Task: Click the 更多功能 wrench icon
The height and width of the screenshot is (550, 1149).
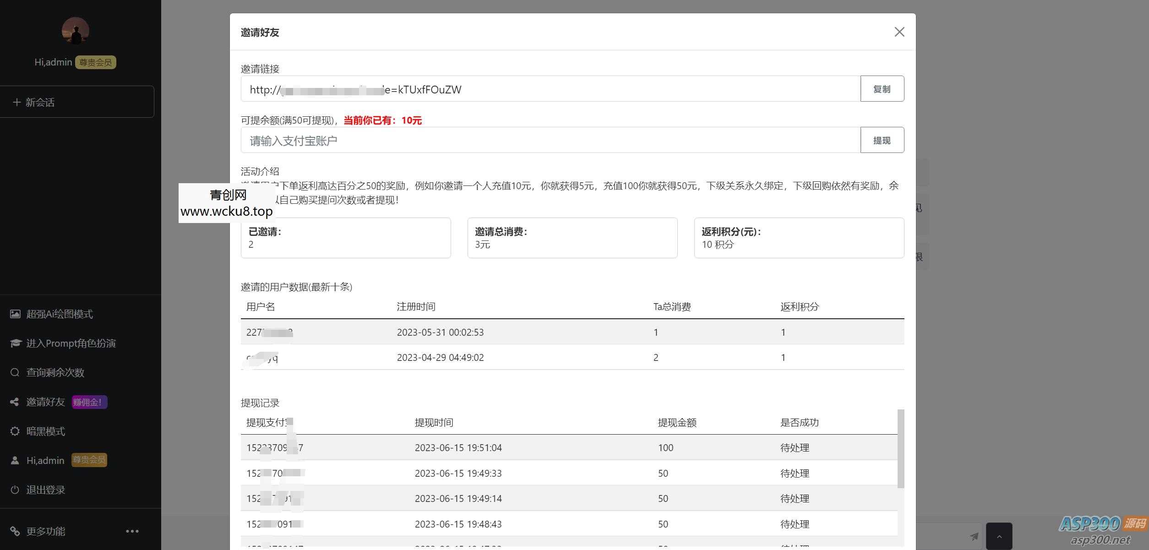Action: click(15, 531)
